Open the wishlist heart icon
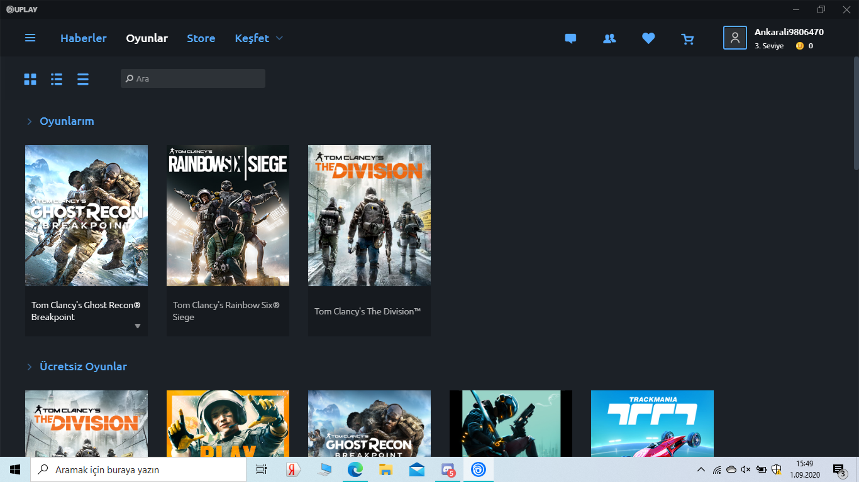Screen dimensions: 859x482 pyautogui.click(x=648, y=38)
